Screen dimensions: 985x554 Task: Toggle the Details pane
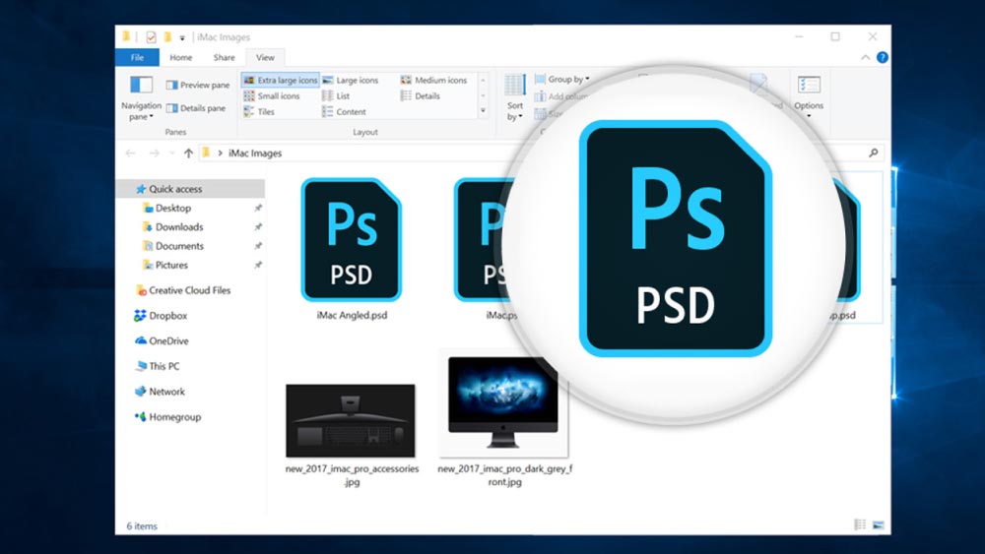(x=196, y=108)
